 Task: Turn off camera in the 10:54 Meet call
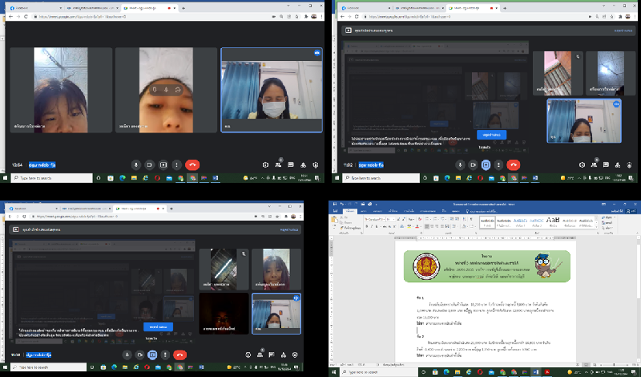150,164
